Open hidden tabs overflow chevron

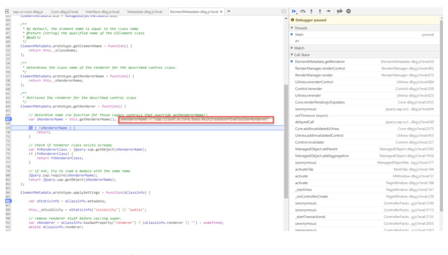229,11
